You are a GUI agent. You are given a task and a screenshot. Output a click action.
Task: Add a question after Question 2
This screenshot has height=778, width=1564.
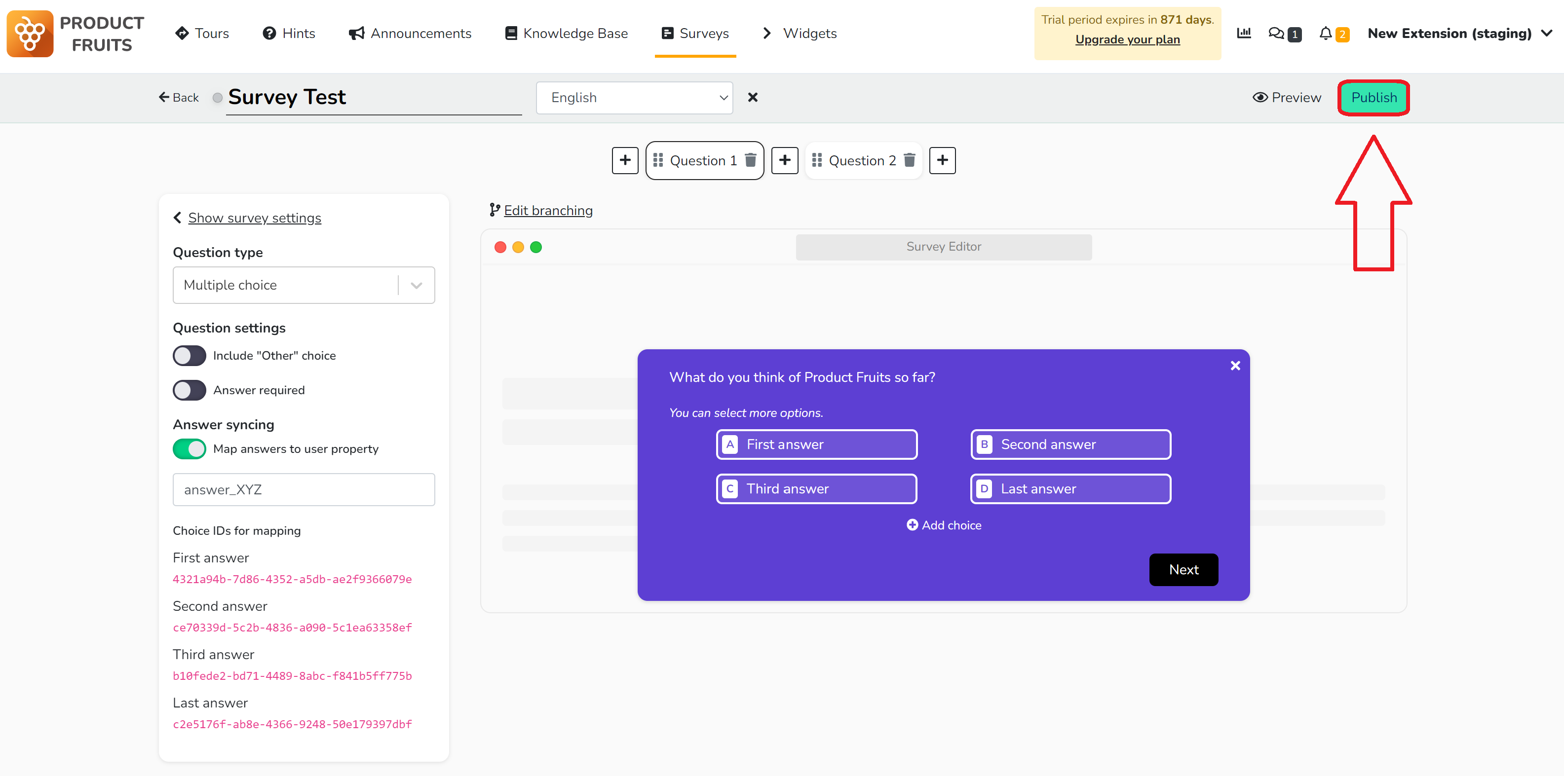coord(942,160)
